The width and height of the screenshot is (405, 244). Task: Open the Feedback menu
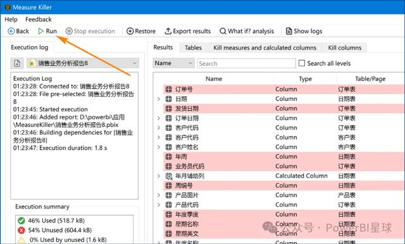click(x=39, y=20)
